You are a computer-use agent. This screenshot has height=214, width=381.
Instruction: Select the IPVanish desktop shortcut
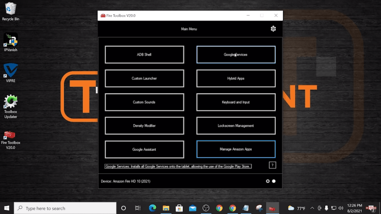pos(11,43)
